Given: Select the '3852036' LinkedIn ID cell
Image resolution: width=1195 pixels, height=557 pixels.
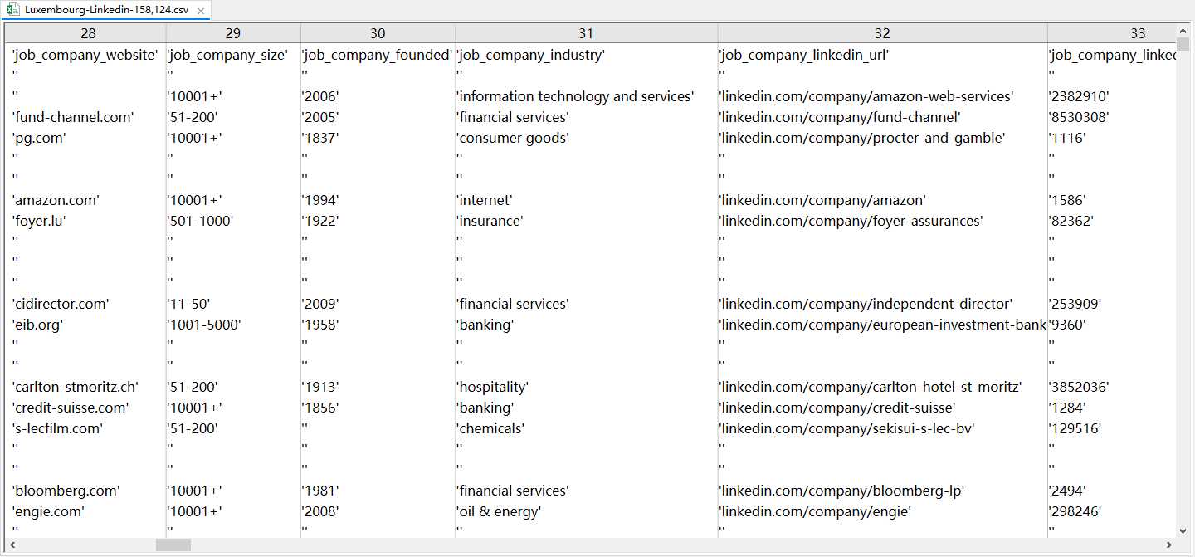Looking at the screenshot, I should tap(1112, 387).
